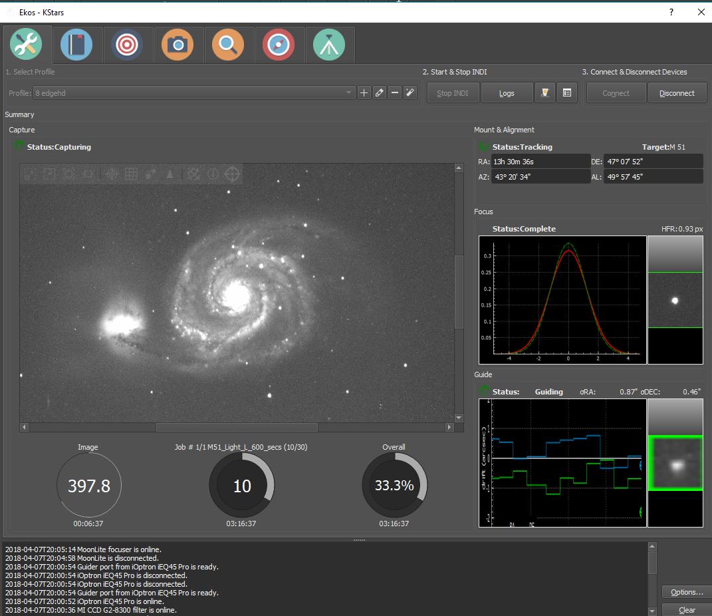The height and width of the screenshot is (616, 712).
Task: Open the Setup module wrench tab
Action: 26,45
